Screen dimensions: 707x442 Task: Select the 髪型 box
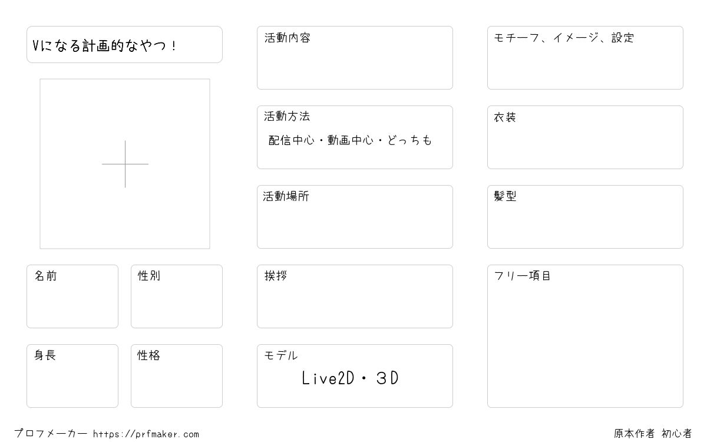pyautogui.click(x=585, y=217)
